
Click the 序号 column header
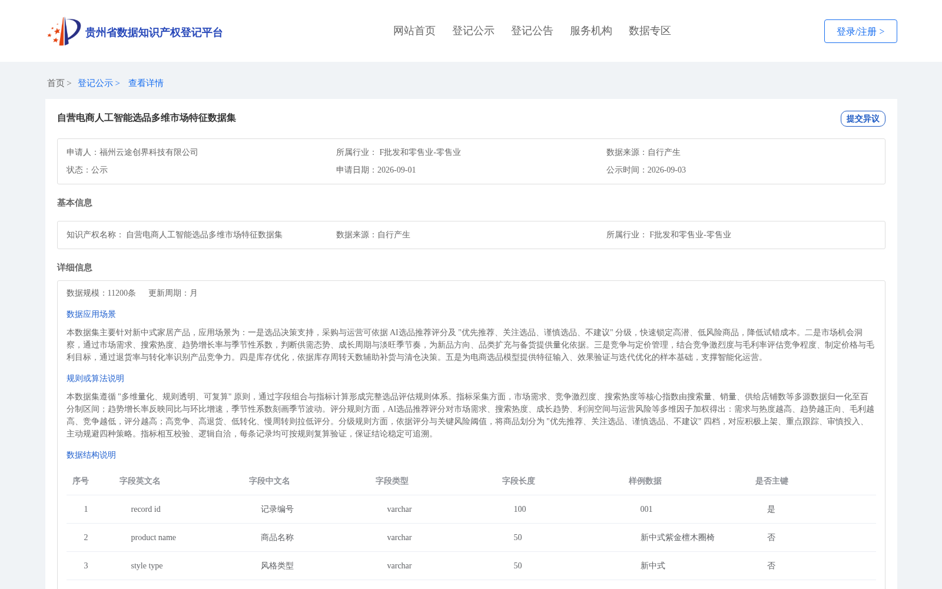coord(81,481)
